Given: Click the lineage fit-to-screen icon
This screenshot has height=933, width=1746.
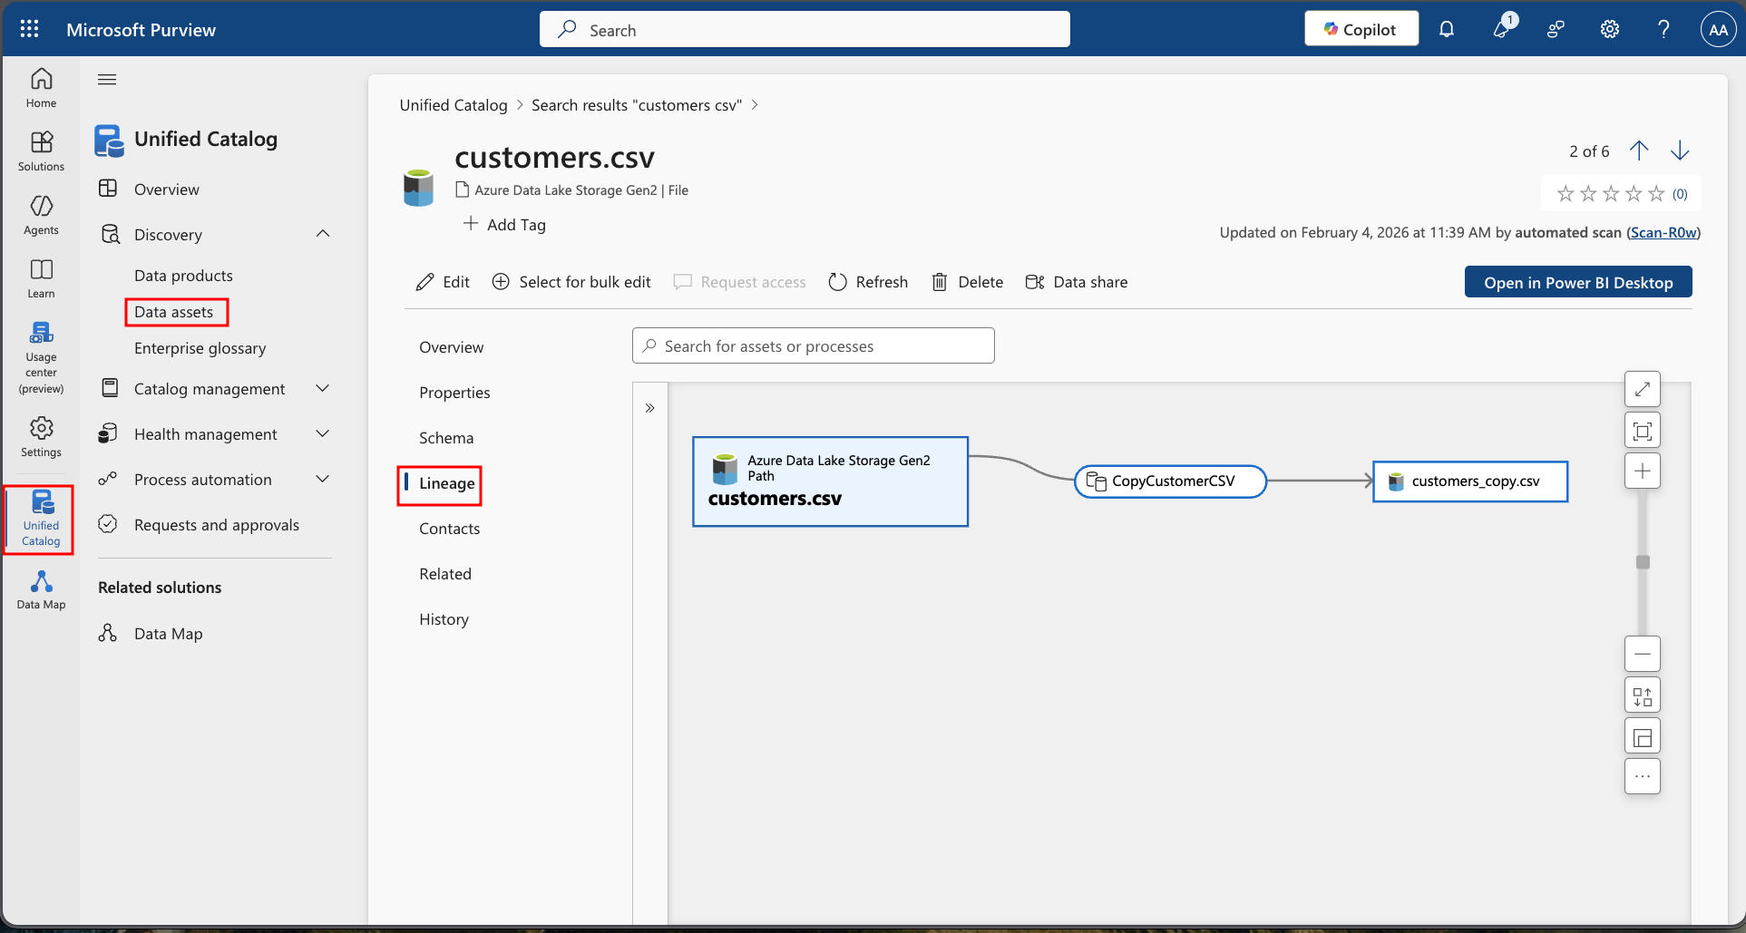Looking at the screenshot, I should 1642,431.
